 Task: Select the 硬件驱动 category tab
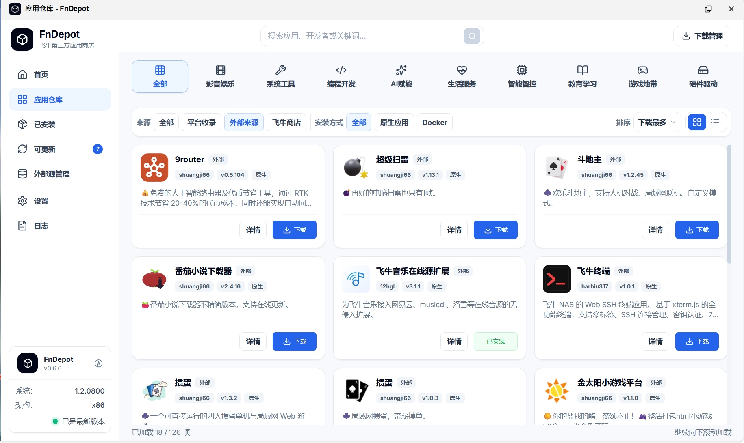click(x=703, y=77)
